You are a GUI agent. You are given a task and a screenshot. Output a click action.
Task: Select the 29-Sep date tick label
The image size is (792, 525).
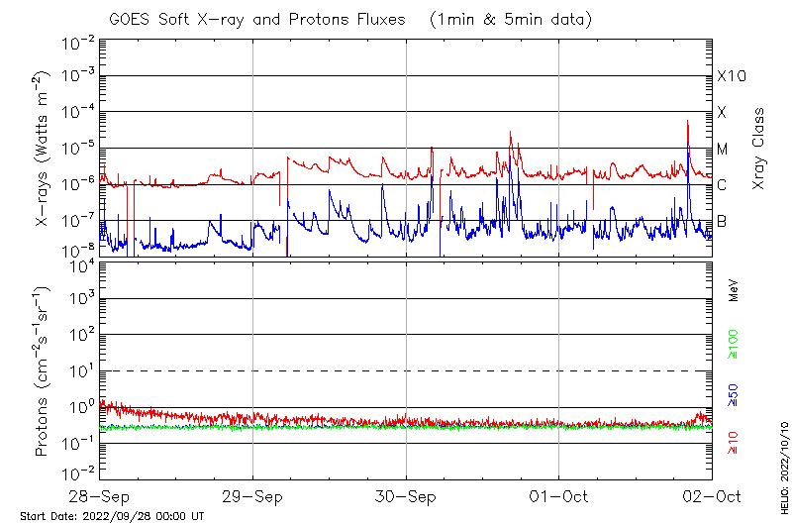coord(253,495)
